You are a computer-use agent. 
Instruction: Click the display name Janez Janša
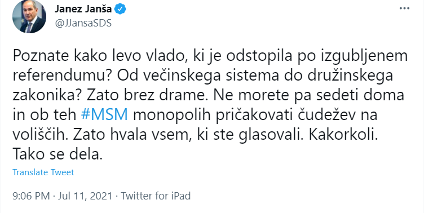point(83,9)
